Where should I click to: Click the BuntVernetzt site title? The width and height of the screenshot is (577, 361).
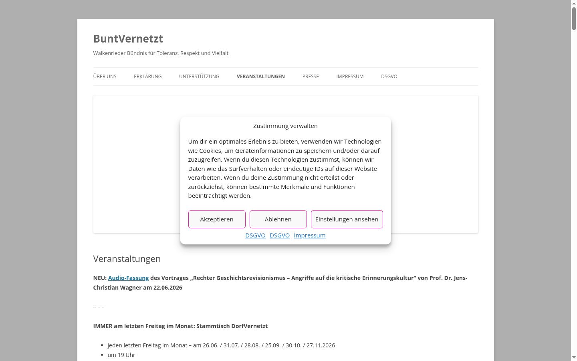click(128, 39)
